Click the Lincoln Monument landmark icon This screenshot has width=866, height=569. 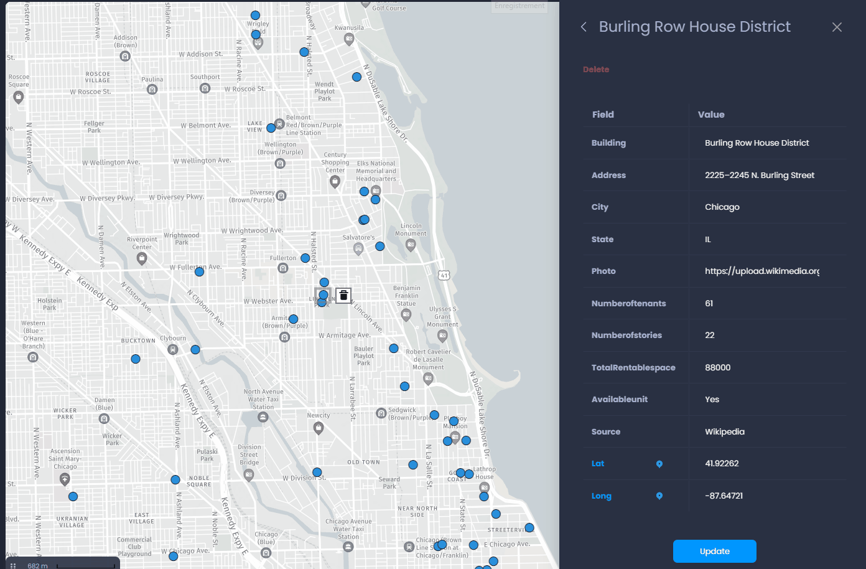pos(411,245)
